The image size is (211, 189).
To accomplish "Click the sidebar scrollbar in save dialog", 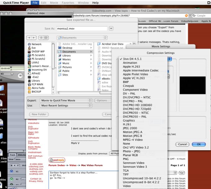I will coord(53,56).
